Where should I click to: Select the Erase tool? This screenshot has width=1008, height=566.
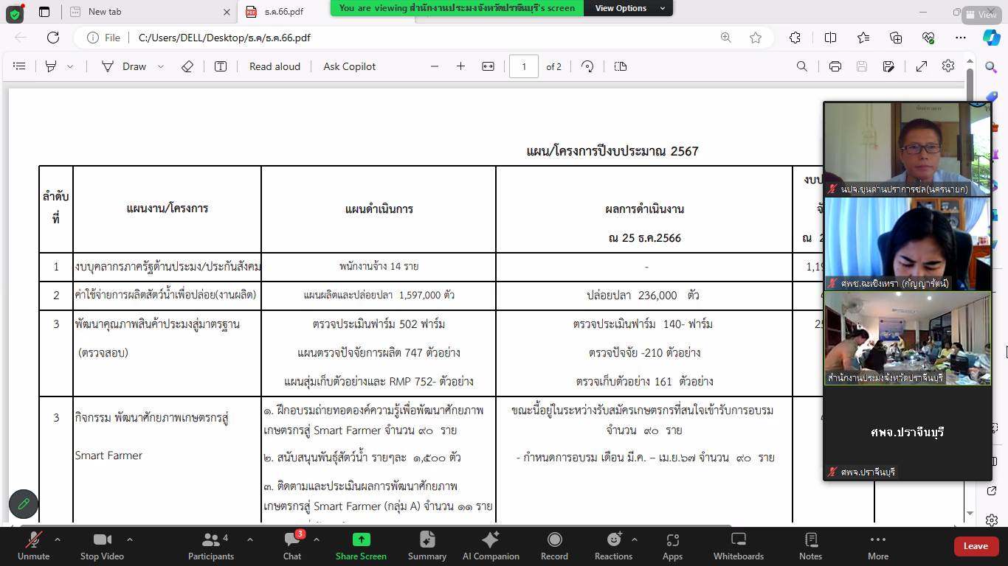click(x=187, y=66)
